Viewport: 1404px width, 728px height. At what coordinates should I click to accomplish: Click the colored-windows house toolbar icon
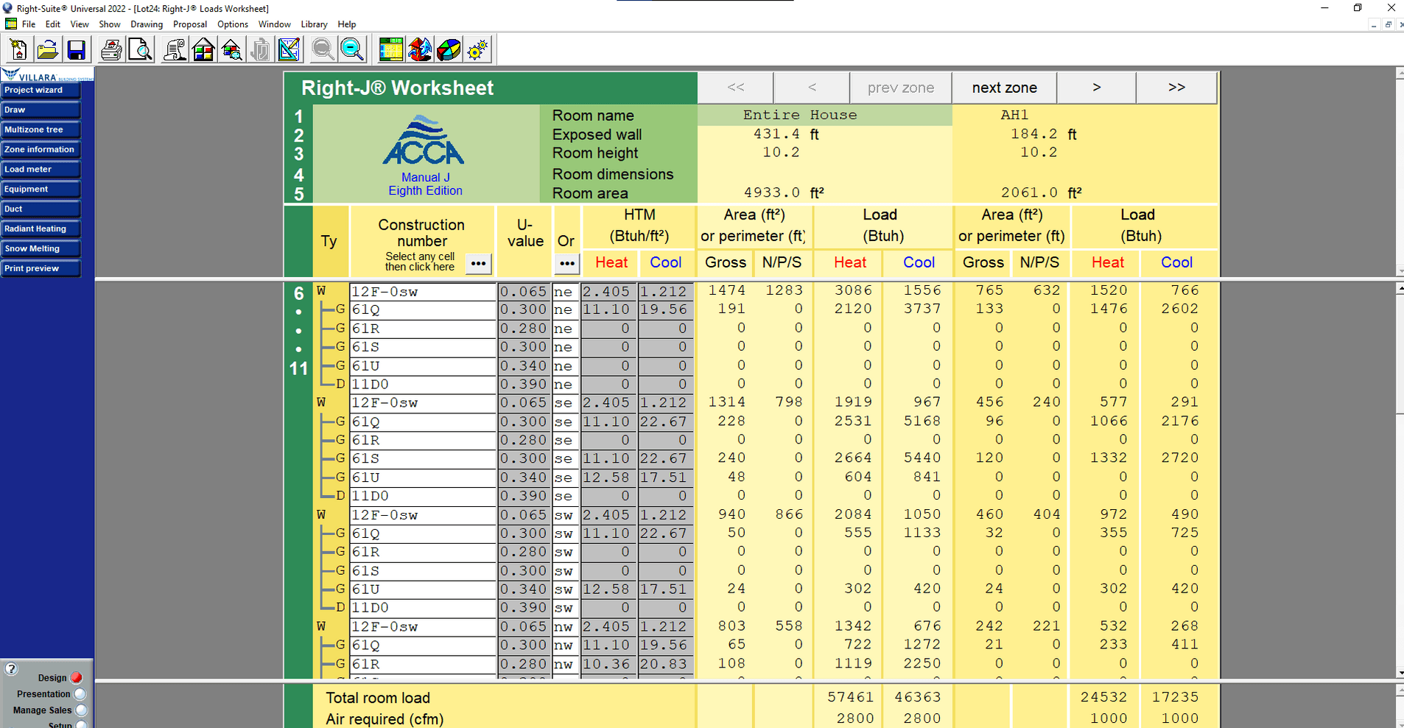coord(203,50)
